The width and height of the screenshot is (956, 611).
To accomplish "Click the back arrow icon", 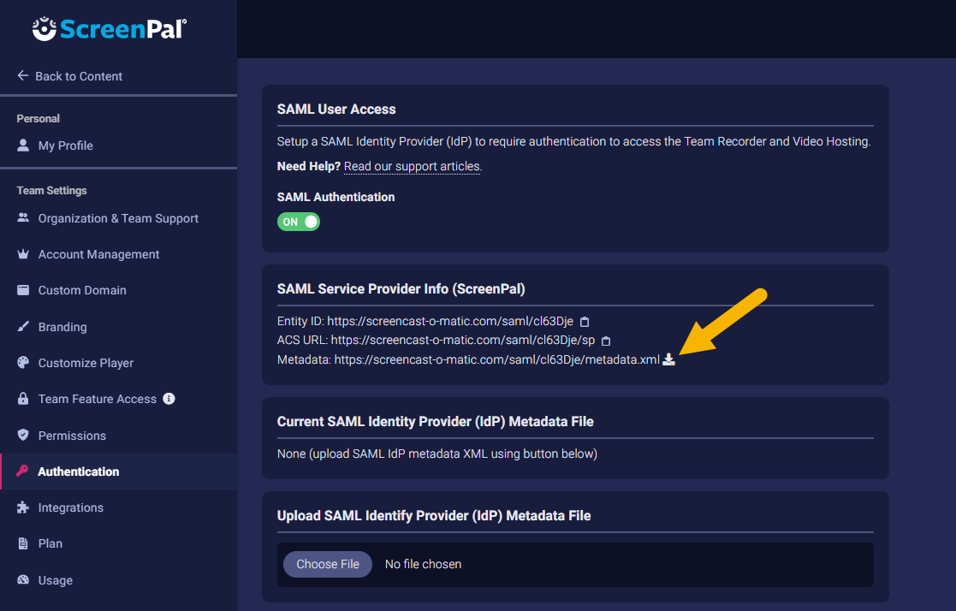I will pyautogui.click(x=22, y=75).
